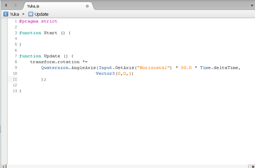Screen dimensions: 255x168
Task: Click 'deltaTime' in the code
Action: click(x=226, y=68)
